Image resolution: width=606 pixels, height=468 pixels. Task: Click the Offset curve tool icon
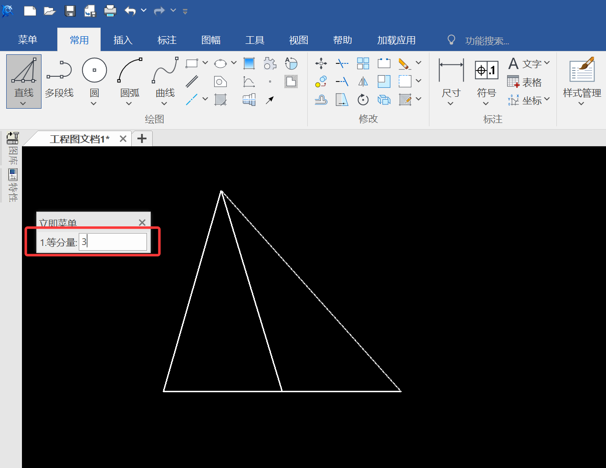321,100
